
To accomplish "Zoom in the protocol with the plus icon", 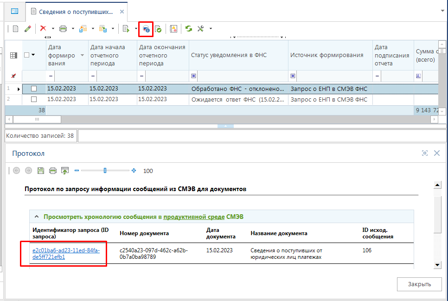I will [x=134, y=170].
